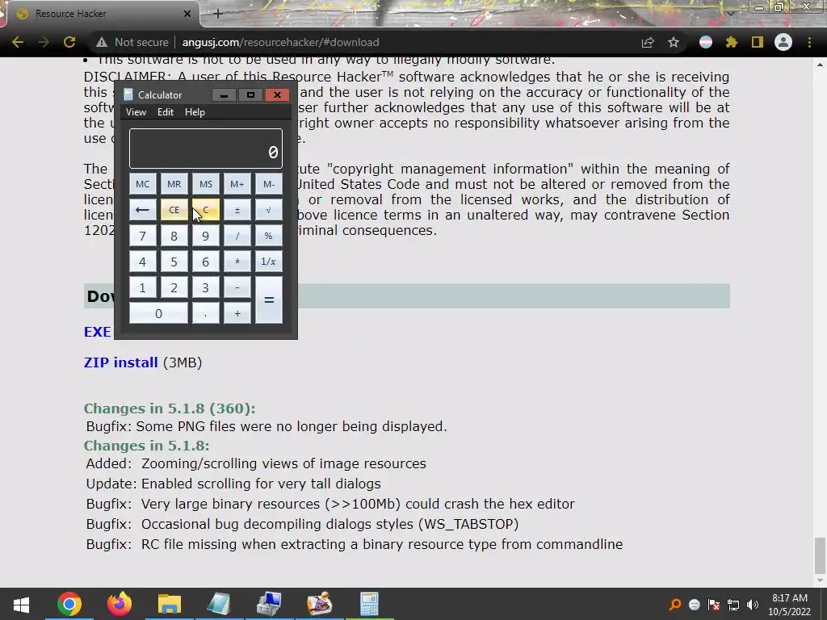The image size is (827, 620).
Task: Click the page vertical scrollbar thumb
Action: 820,555
